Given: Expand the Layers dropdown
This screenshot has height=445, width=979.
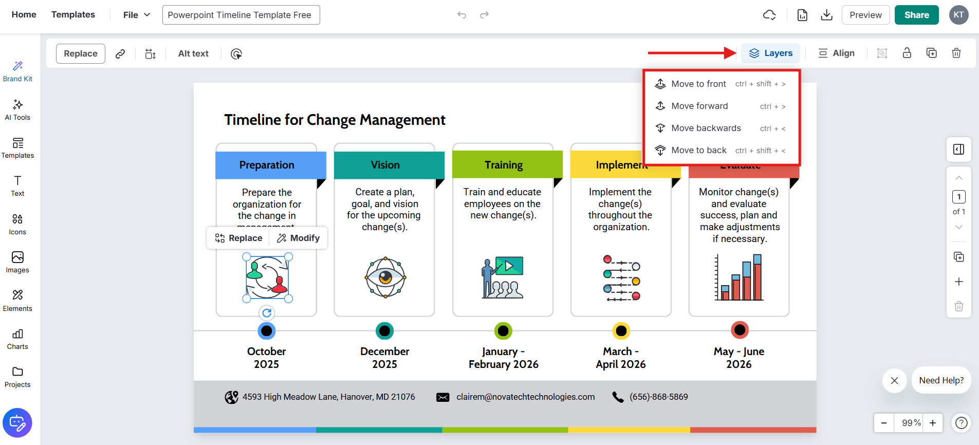Looking at the screenshot, I should pos(770,53).
